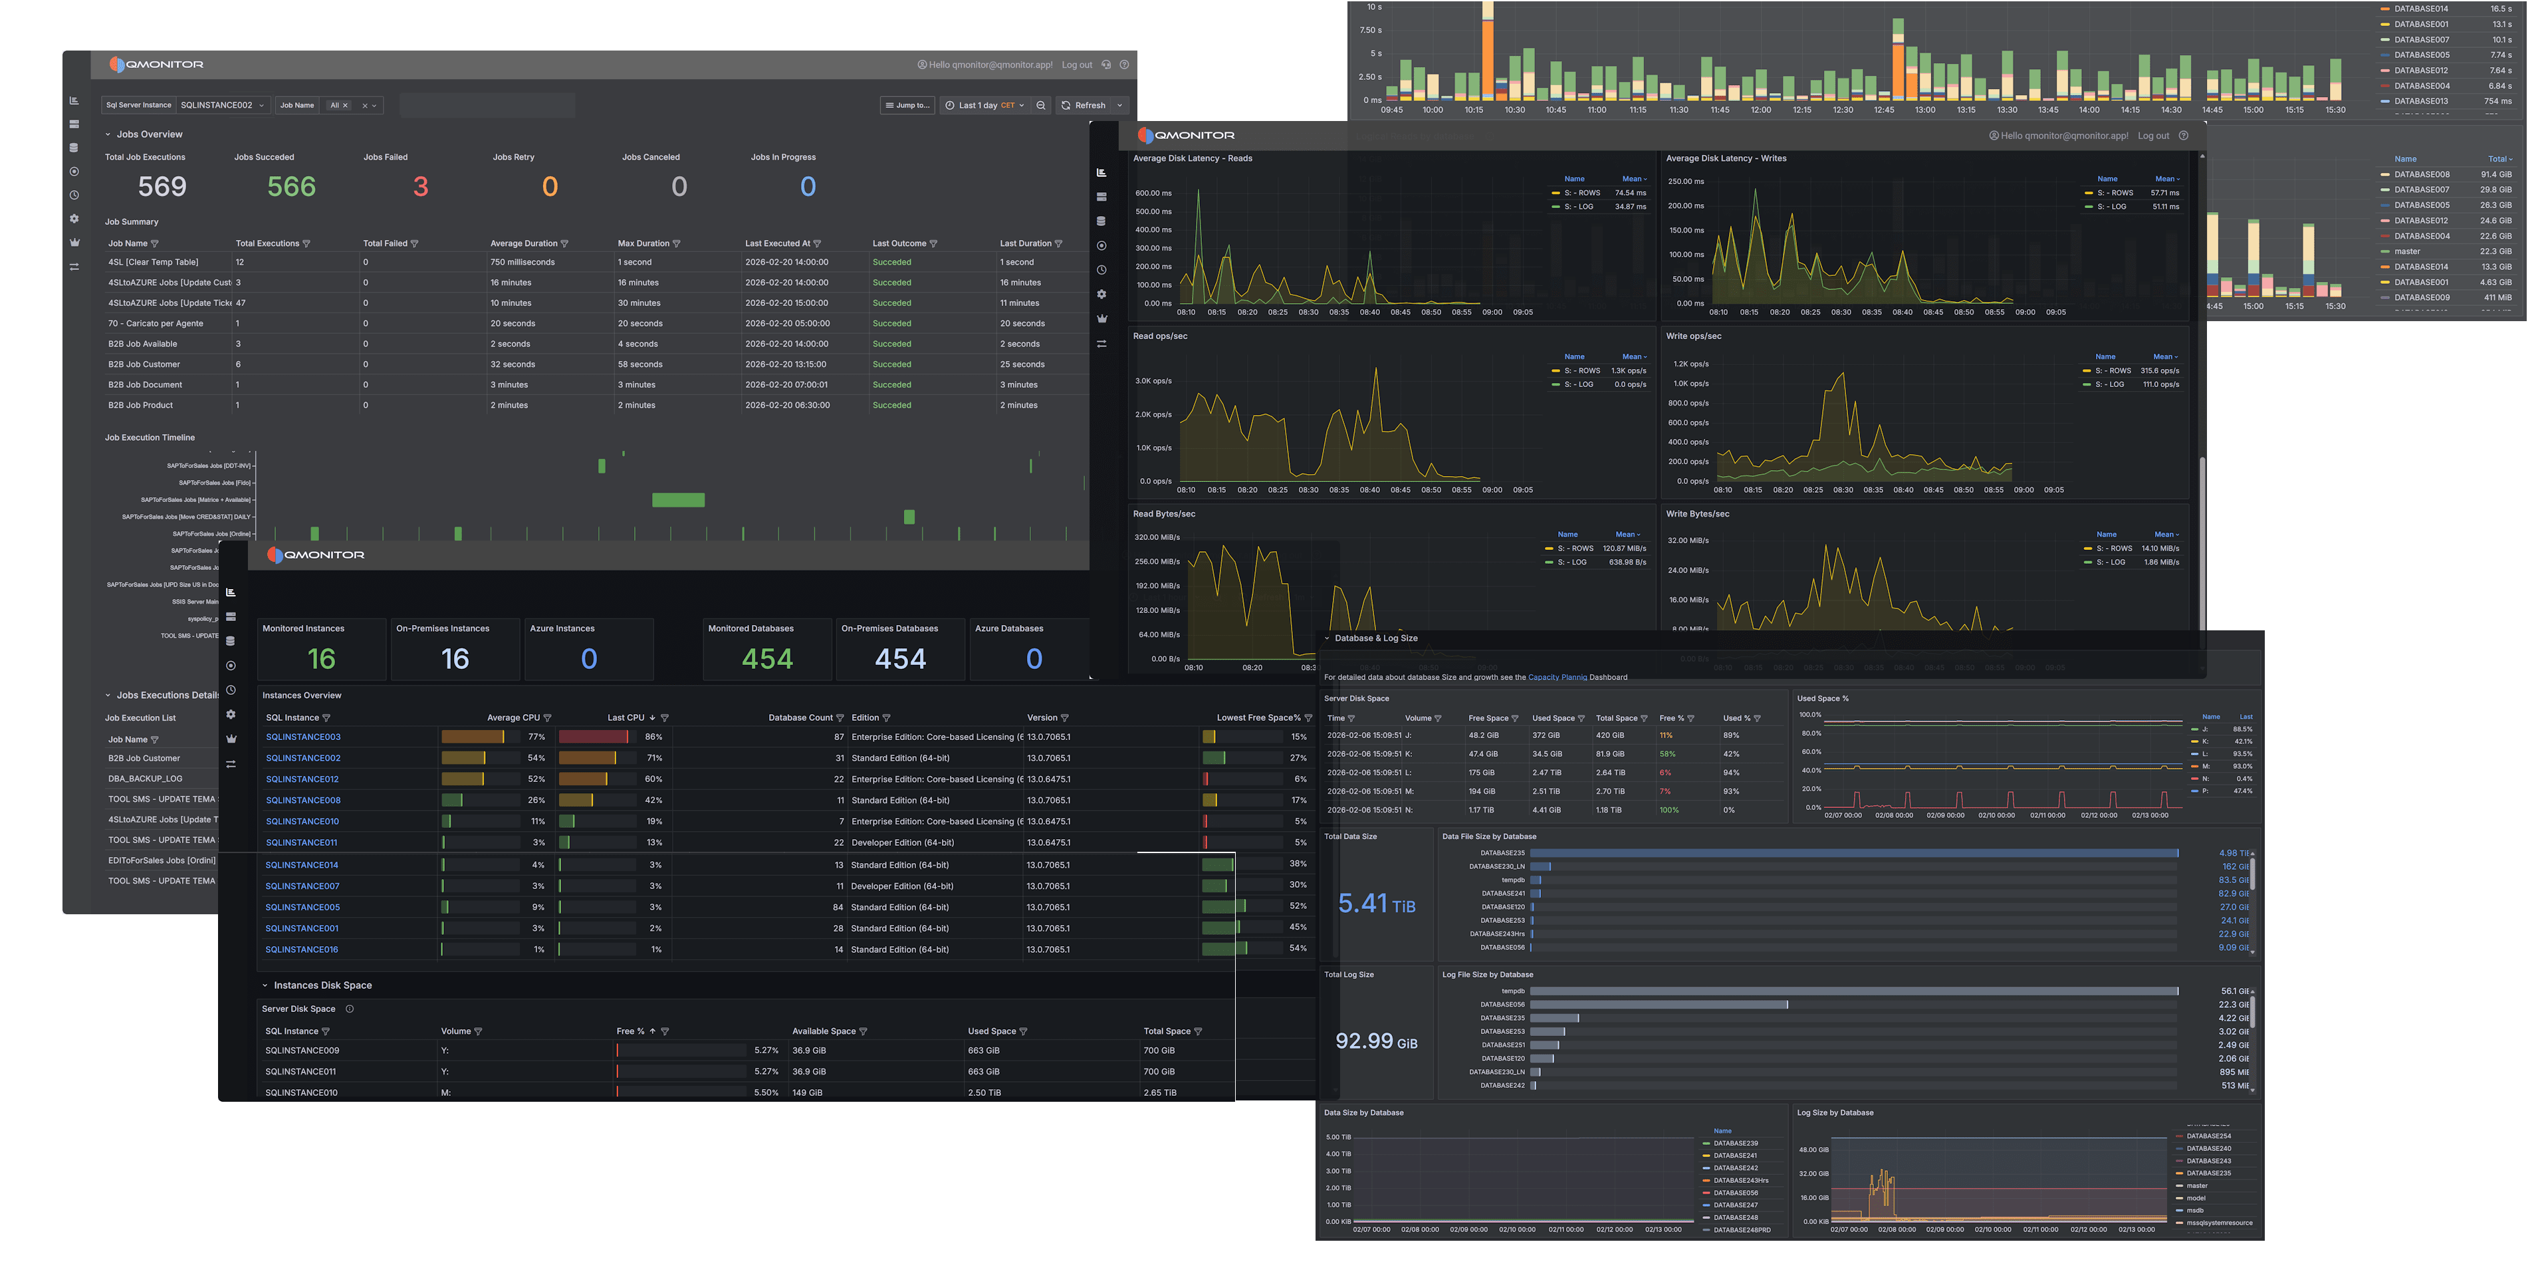Image resolution: width=2542 pixels, height=1268 pixels.
Task: Open the settings gear icon in the sidebar
Action: tap(74, 219)
